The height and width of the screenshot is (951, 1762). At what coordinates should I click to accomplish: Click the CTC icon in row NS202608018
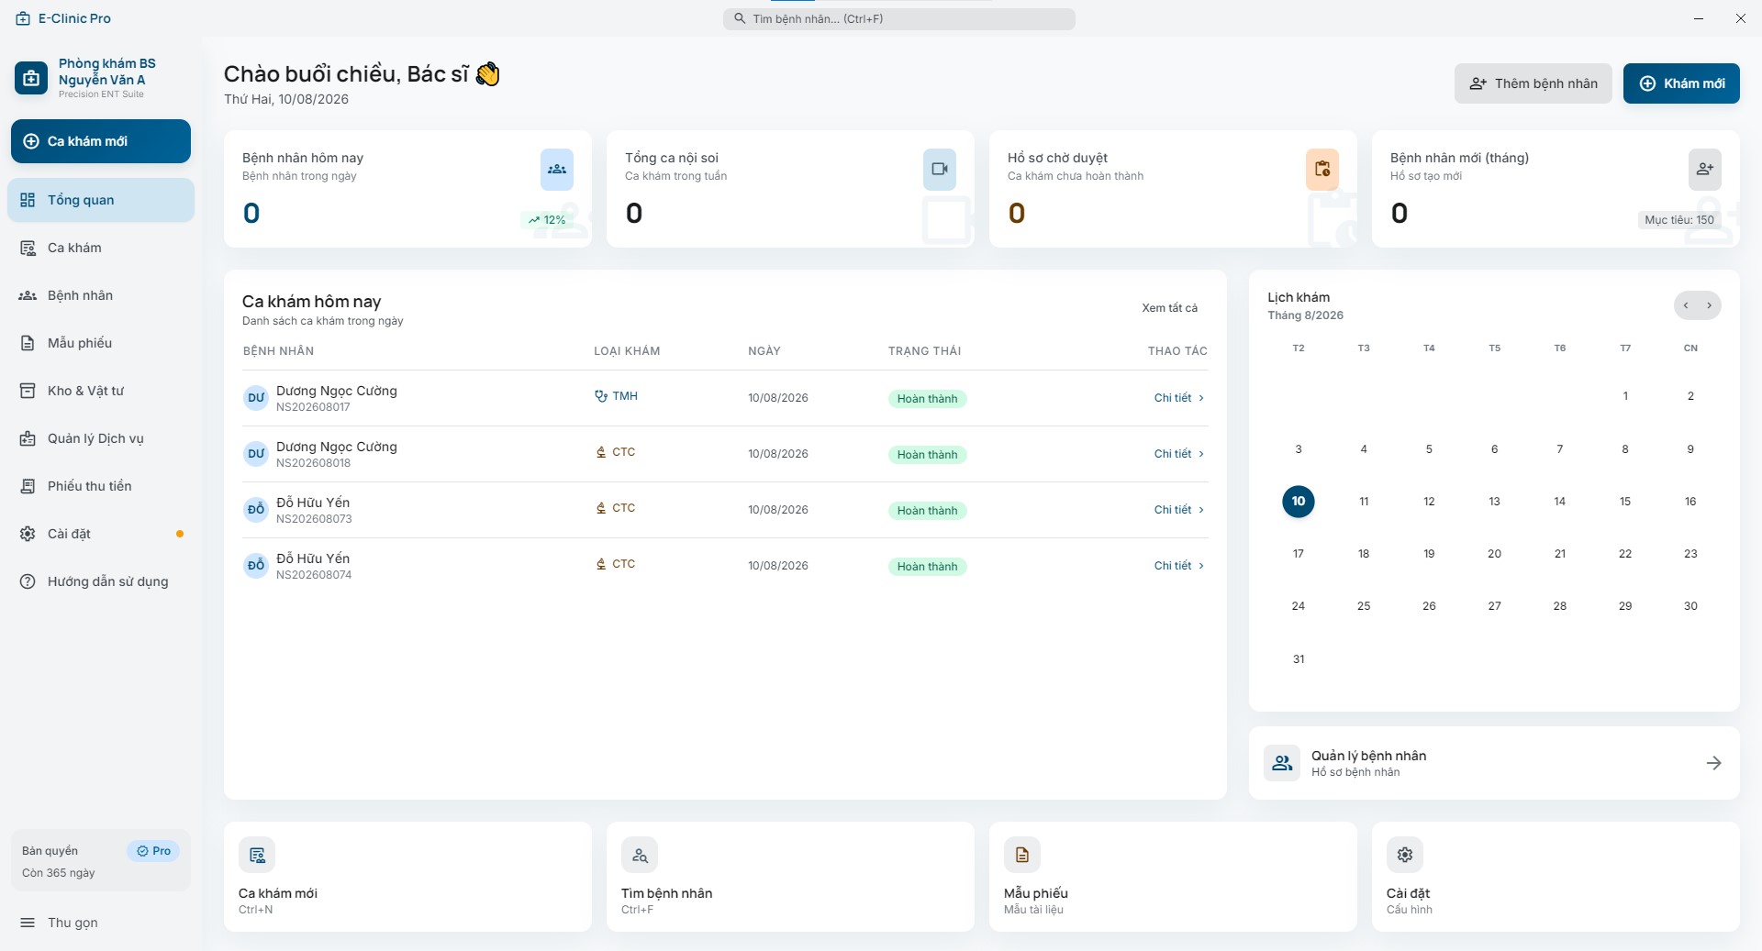tap(601, 452)
